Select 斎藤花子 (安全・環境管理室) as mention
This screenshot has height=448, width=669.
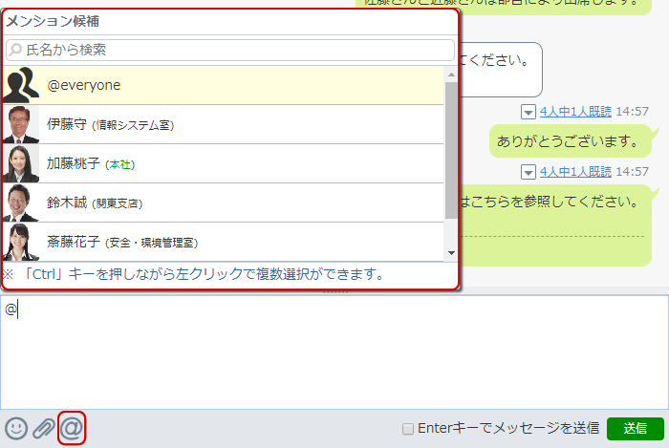(x=223, y=242)
